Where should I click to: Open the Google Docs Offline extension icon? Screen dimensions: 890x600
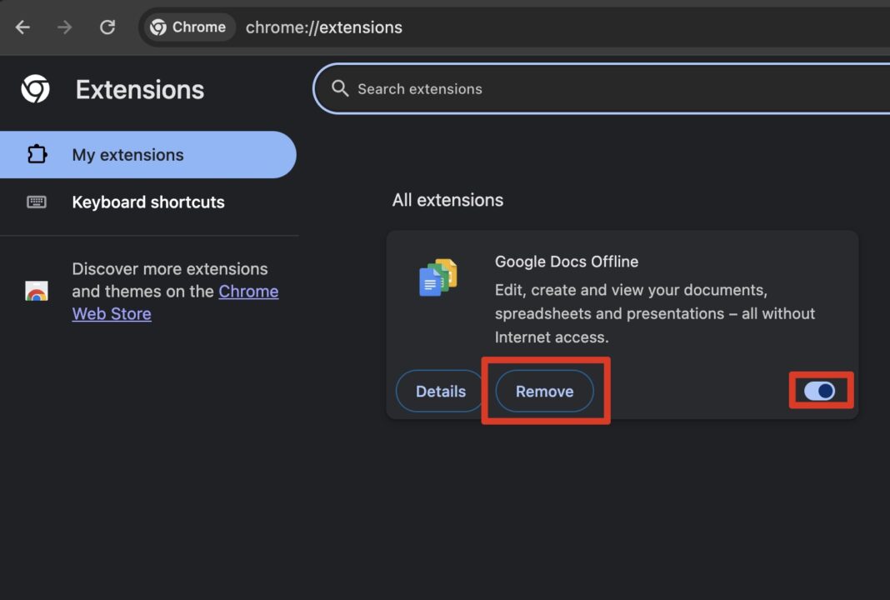coord(437,277)
